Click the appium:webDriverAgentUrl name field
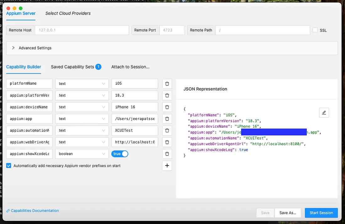345x224 pixels. (29, 142)
